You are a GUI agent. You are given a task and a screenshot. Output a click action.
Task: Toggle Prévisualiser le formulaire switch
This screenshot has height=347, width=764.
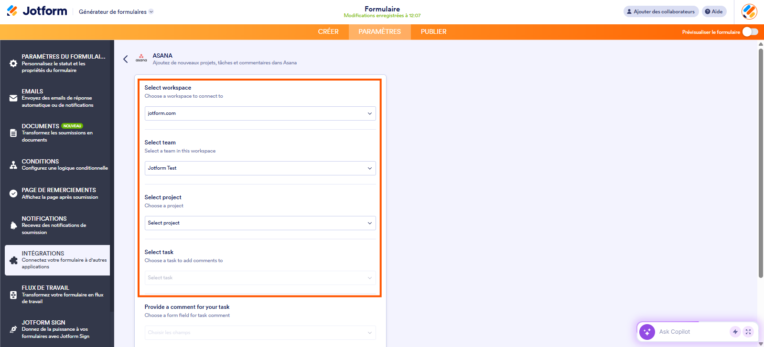[750, 32]
